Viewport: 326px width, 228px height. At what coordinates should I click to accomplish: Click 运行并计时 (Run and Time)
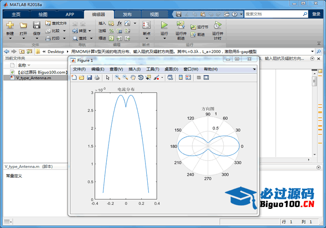217,30
